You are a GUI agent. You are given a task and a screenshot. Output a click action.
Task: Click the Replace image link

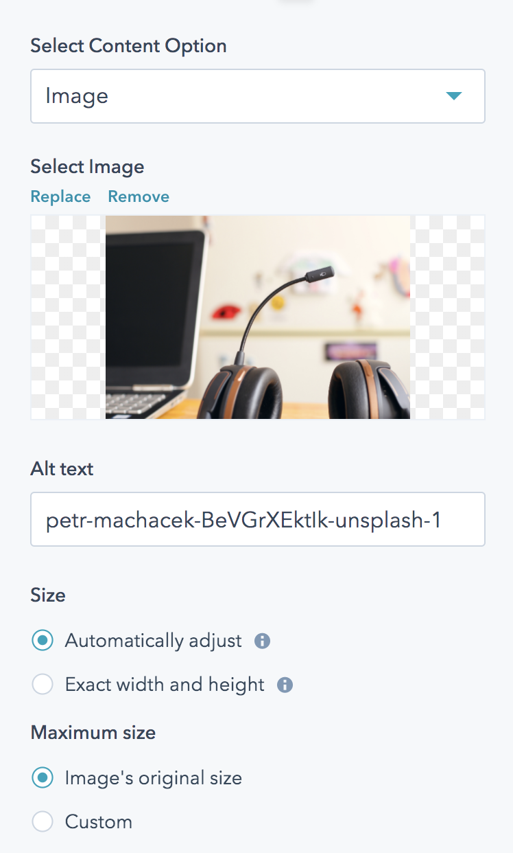[x=60, y=196]
